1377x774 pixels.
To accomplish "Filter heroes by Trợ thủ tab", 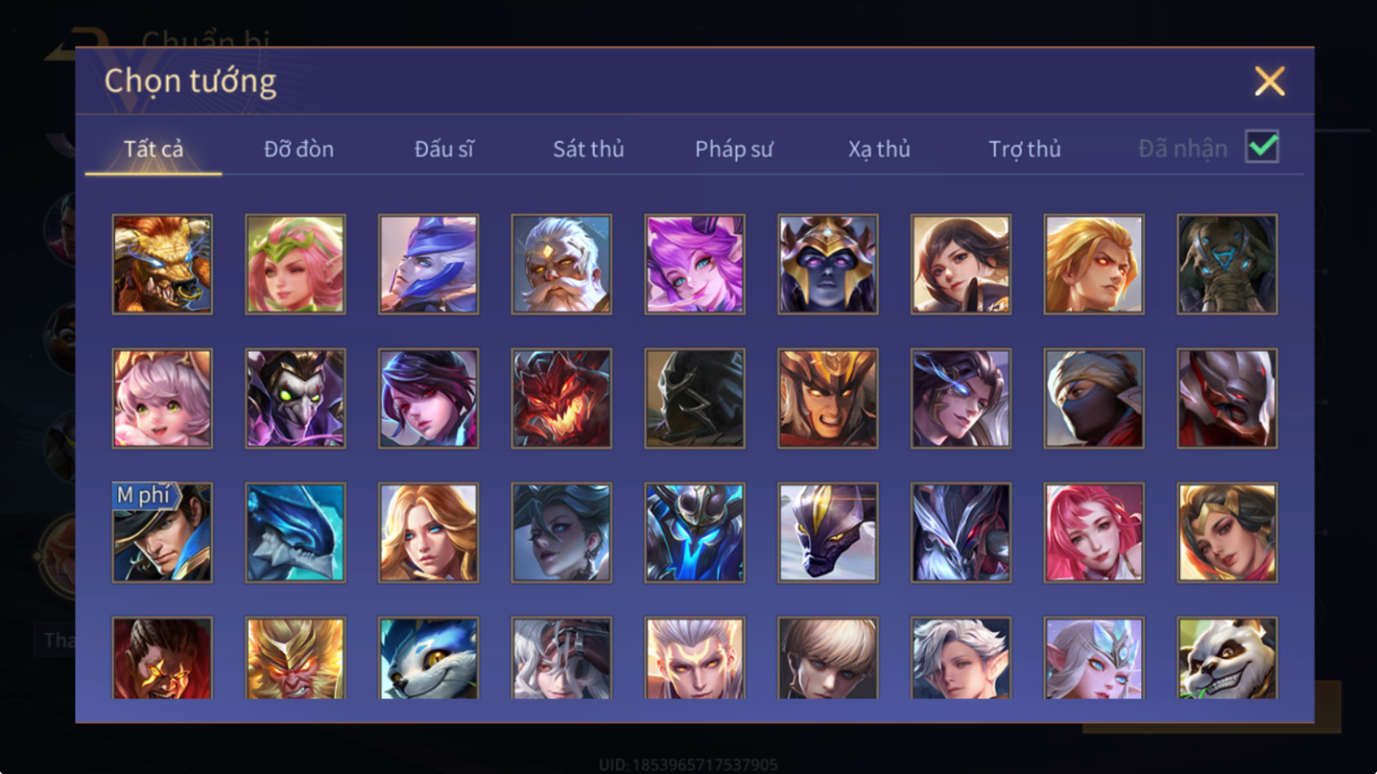I will (x=1024, y=149).
